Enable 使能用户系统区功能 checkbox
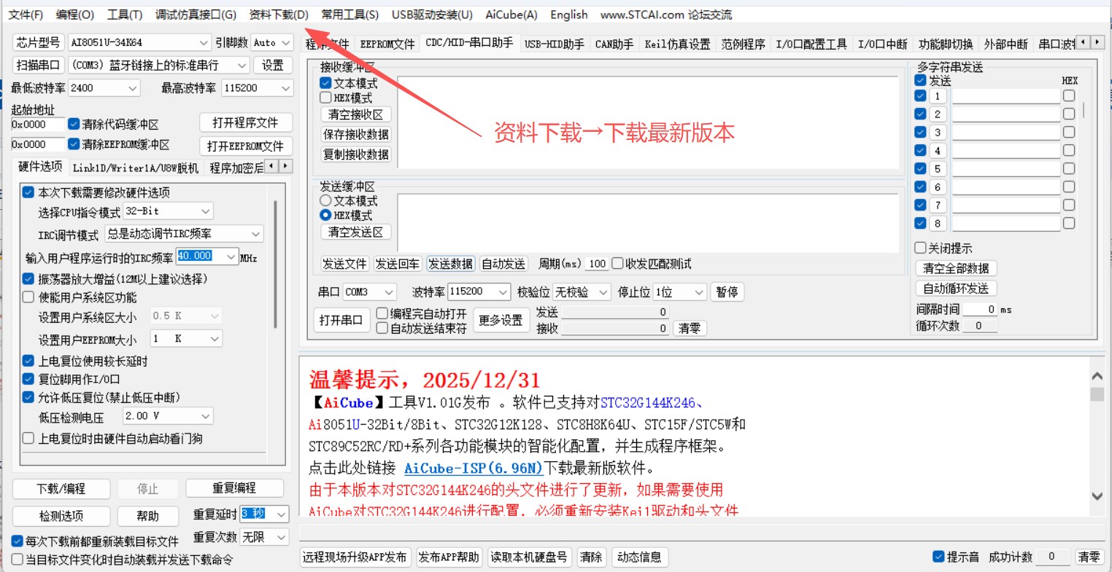The height and width of the screenshot is (572, 1112). click(x=28, y=297)
